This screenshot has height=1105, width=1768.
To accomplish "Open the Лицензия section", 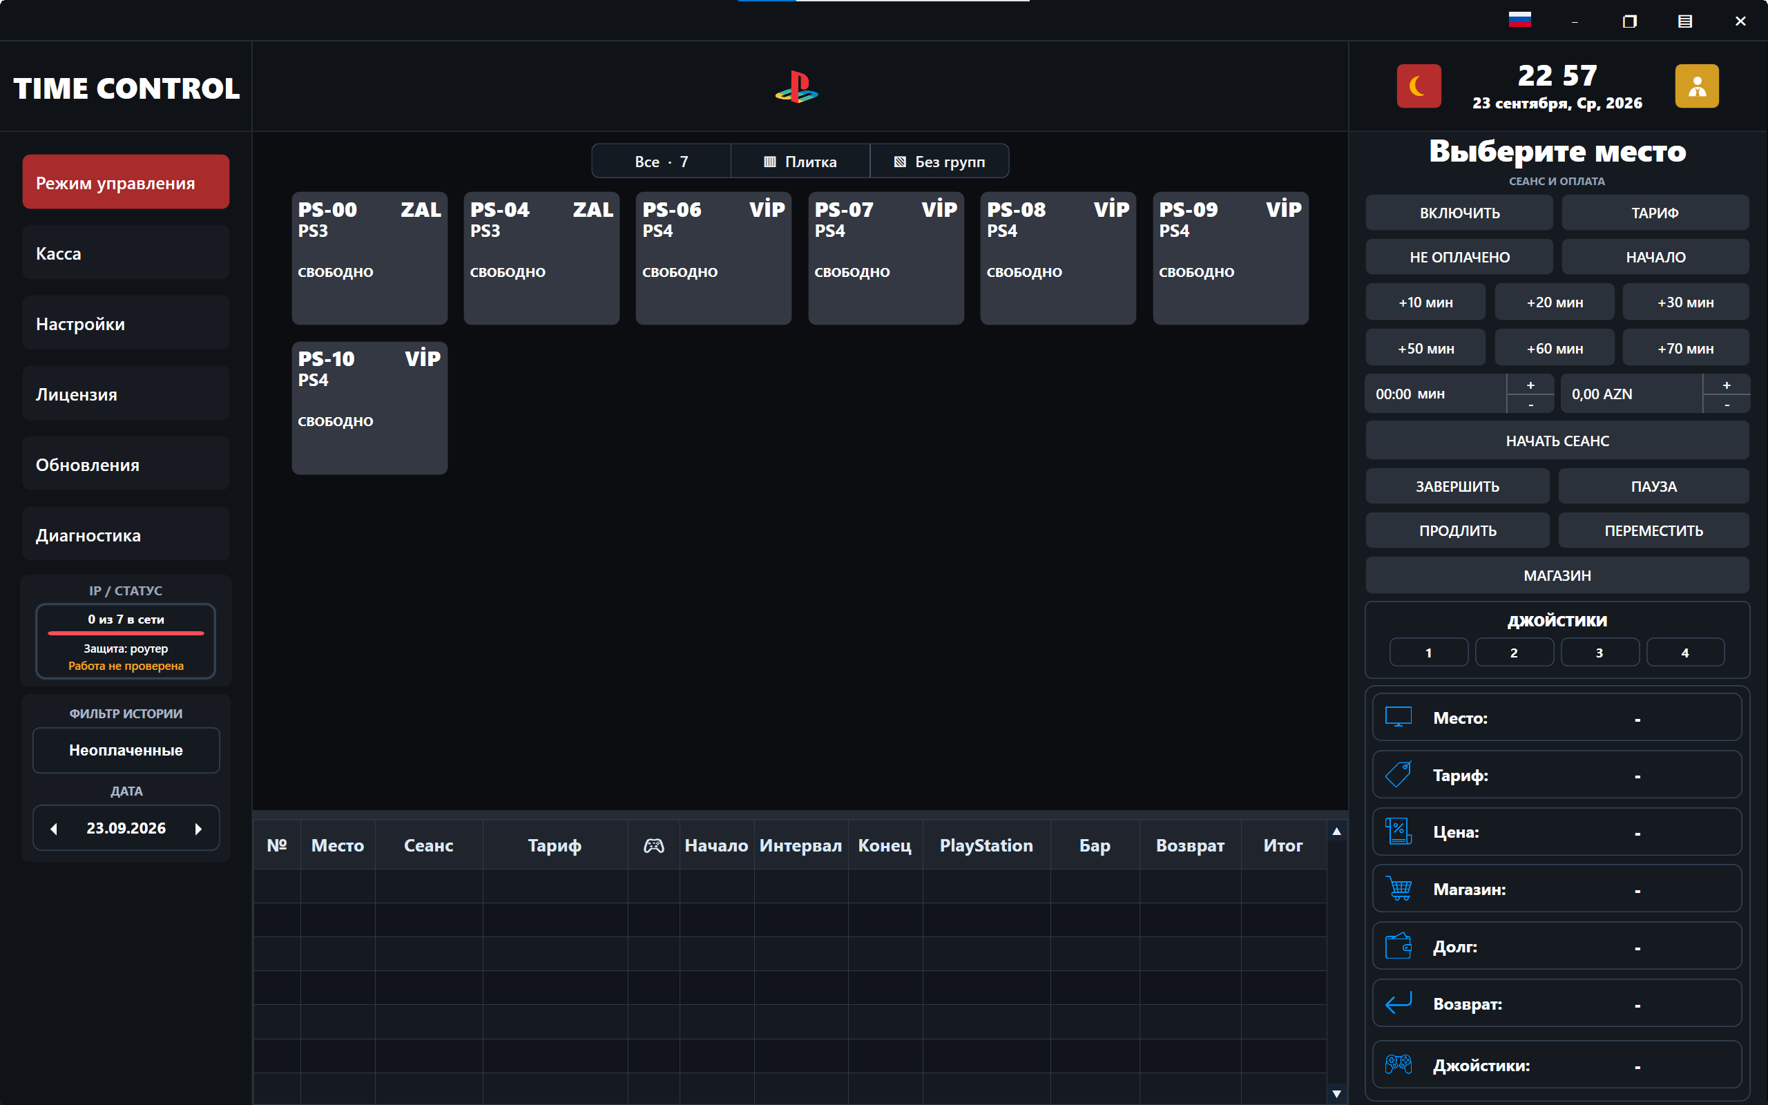I will pos(126,393).
